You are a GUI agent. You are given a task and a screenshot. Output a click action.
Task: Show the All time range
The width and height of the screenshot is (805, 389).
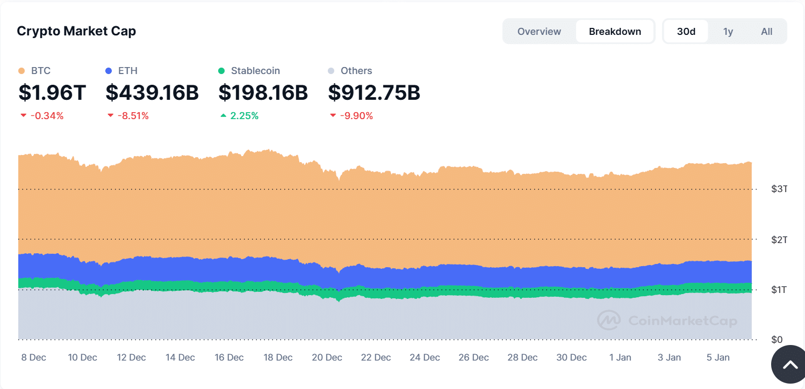[767, 31]
